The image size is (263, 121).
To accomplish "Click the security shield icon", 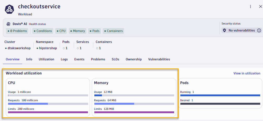I will (x=224, y=30).
